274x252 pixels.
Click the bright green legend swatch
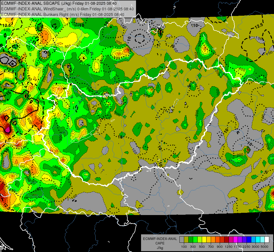point(195,240)
